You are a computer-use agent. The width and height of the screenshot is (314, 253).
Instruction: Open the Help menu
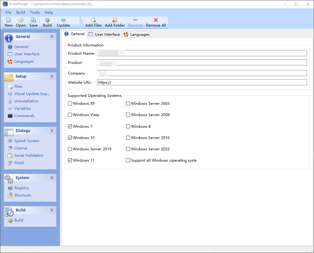49,13
